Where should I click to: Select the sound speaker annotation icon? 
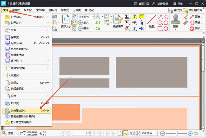[x=142, y=28]
